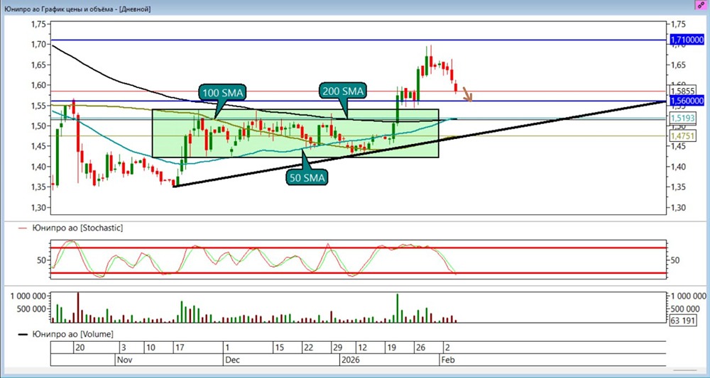Click the '50 SMA' callout label
The image size is (710, 378).
tap(307, 178)
